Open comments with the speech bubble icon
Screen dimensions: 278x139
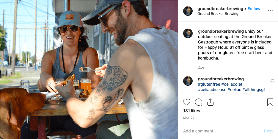tap(199, 102)
